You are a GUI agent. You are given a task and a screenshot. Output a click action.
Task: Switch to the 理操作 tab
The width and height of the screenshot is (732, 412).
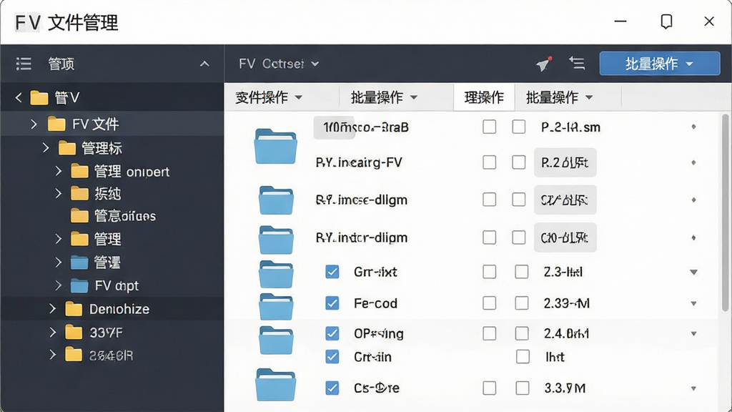pos(484,97)
